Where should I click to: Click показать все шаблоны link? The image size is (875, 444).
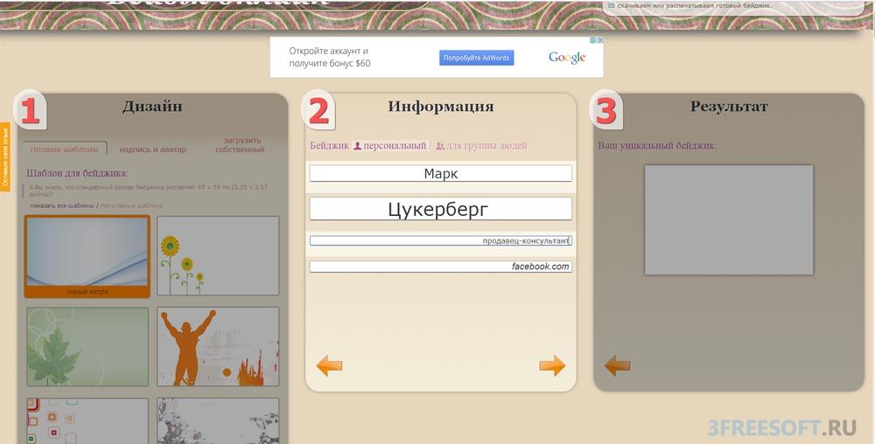[x=62, y=205]
